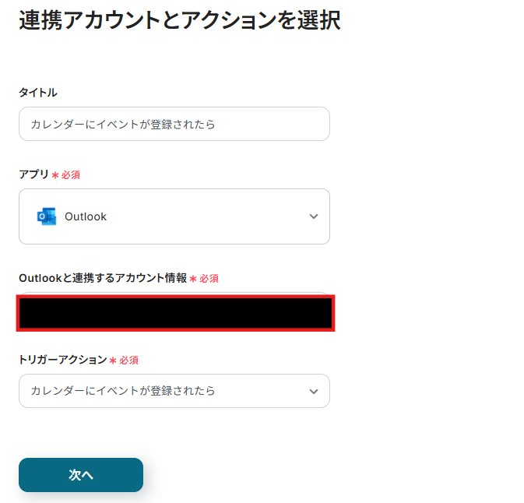Focus the タイトル text input field
This screenshot has height=503, width=524.
point(174,124)
